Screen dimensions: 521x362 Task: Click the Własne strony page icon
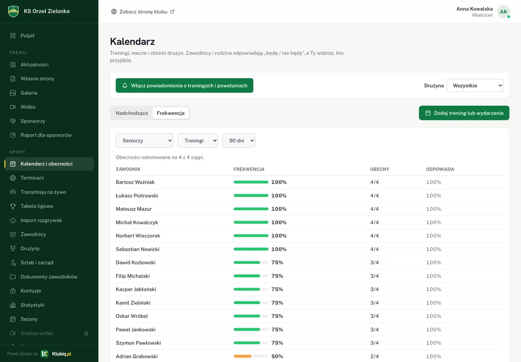coord(13,79)
